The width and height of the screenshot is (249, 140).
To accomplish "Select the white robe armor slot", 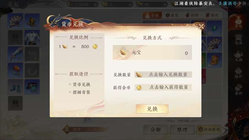I will (32, 37).
